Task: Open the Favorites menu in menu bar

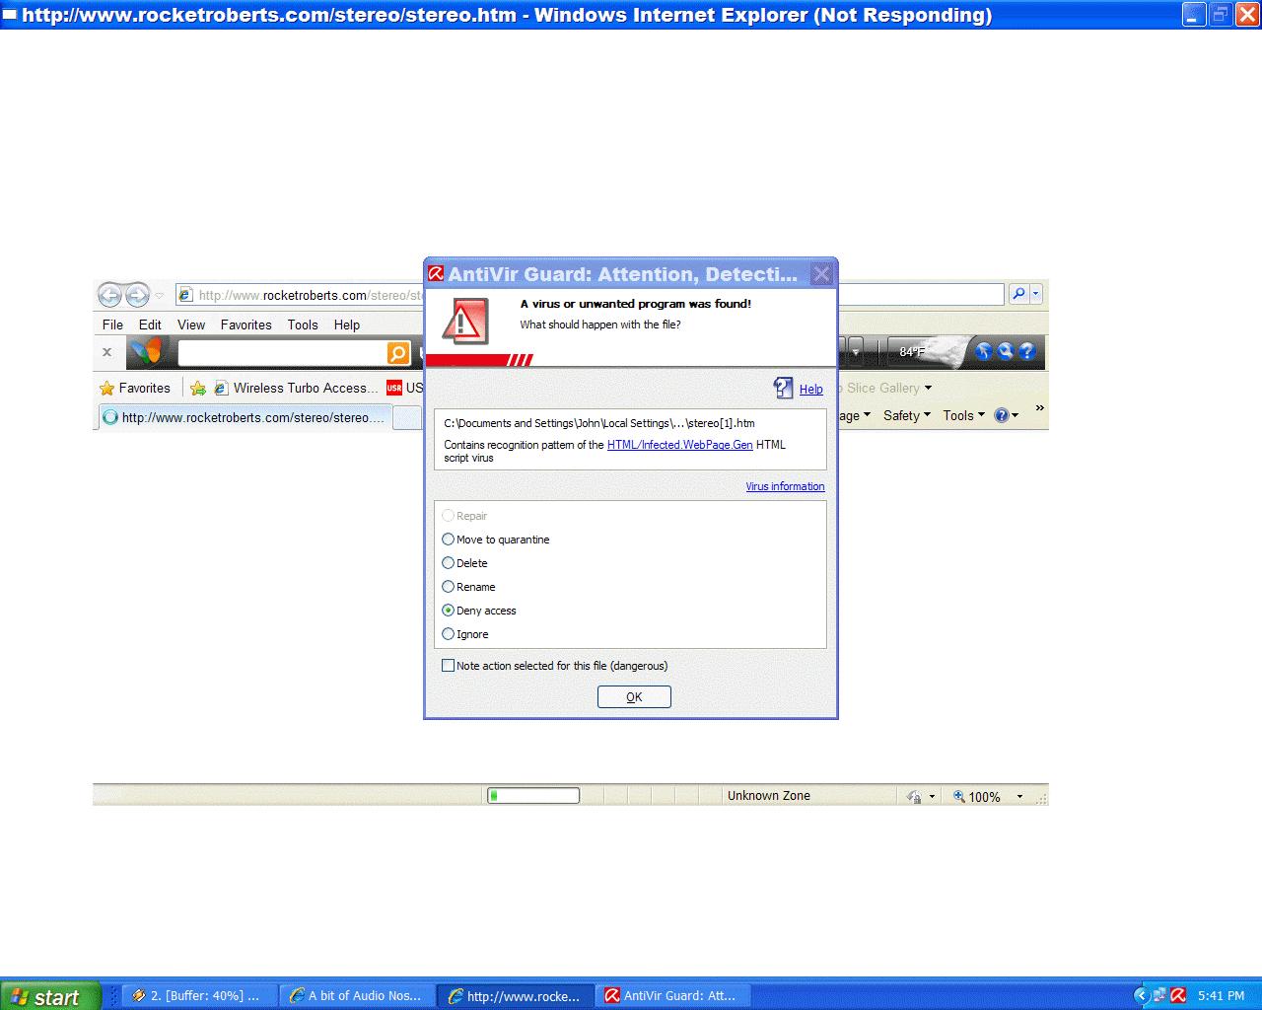Action: coord(245,325)
